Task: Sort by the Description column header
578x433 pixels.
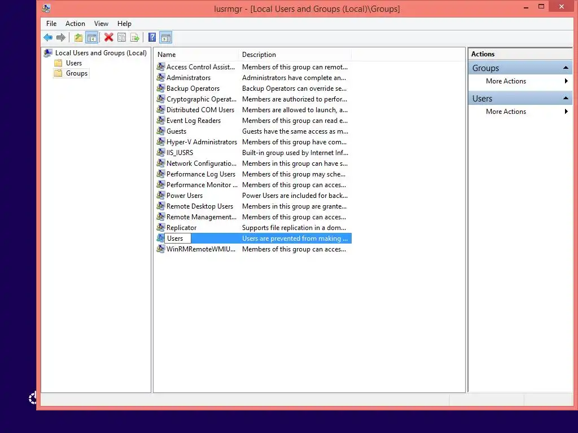Action: (x=295, y=55)
